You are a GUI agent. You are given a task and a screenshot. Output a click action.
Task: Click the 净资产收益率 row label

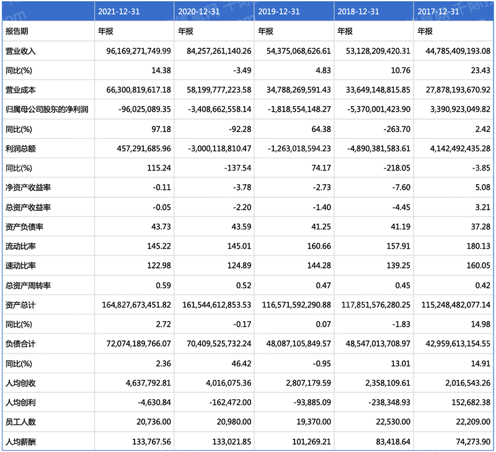(28, 187)
